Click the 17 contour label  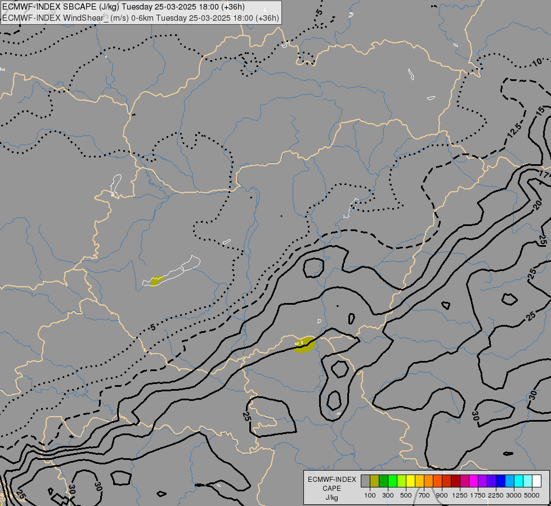click(544, 174)
